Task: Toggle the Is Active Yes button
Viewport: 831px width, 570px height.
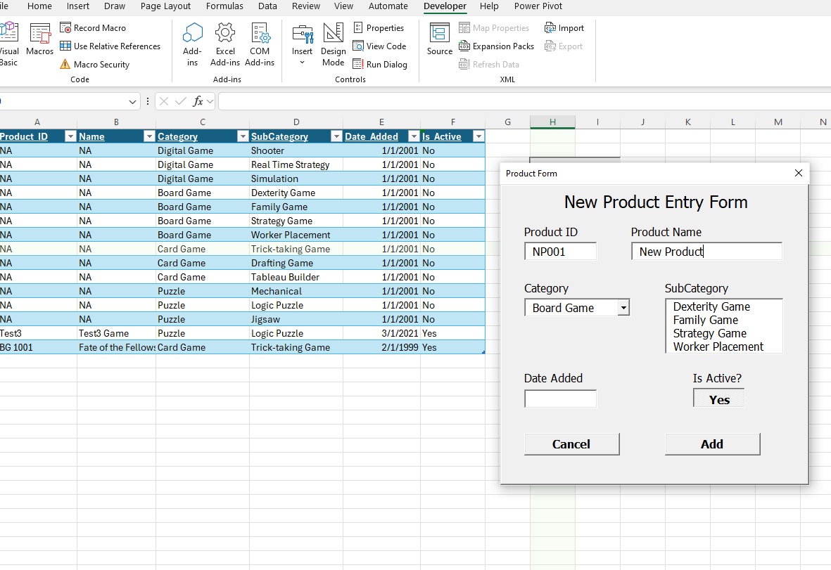Action: [x=718, y=399]
